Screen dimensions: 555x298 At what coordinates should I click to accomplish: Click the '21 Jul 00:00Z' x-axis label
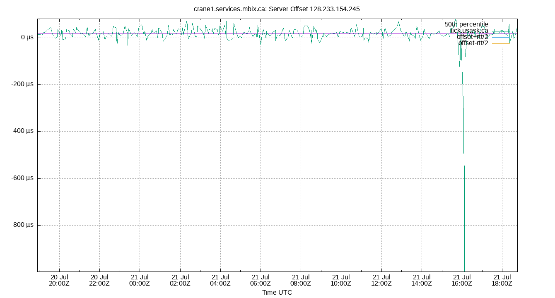pyautogui.click(x=140, y=280)
